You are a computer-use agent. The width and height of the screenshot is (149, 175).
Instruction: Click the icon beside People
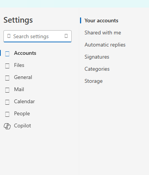point(7,114)
